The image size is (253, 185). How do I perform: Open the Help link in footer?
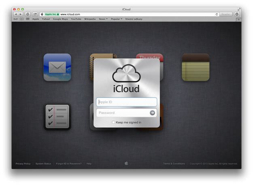pos(89,164)
